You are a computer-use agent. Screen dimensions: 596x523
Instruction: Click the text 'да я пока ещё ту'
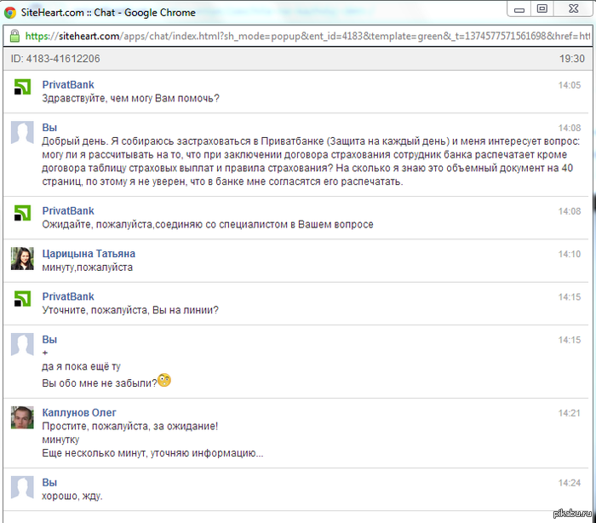tap(82, 366)
